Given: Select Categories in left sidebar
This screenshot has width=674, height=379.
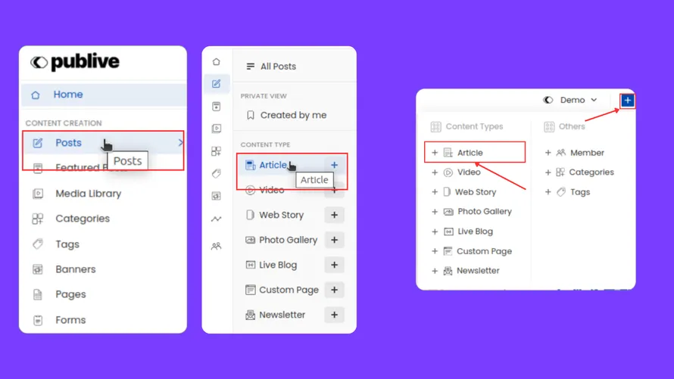Looking at the screenshot, I should coord(82,219).
